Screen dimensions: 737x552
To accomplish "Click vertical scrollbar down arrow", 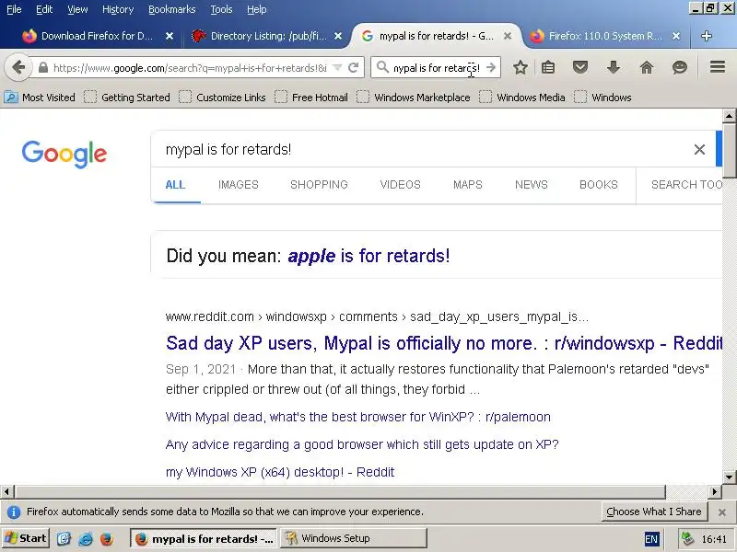I will pos(729,477).
